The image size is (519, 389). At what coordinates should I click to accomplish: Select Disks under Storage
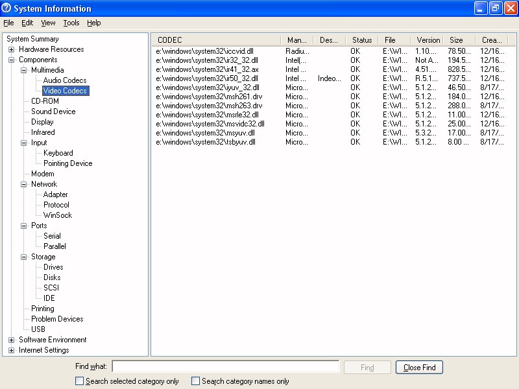[52, 277]
